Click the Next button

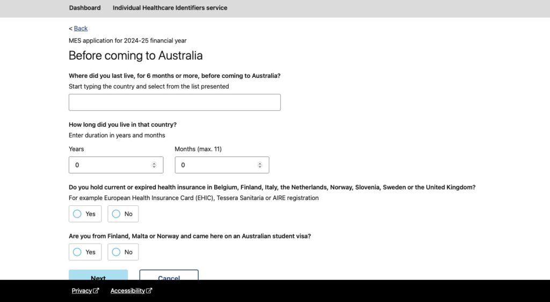(x=98, y=275)
